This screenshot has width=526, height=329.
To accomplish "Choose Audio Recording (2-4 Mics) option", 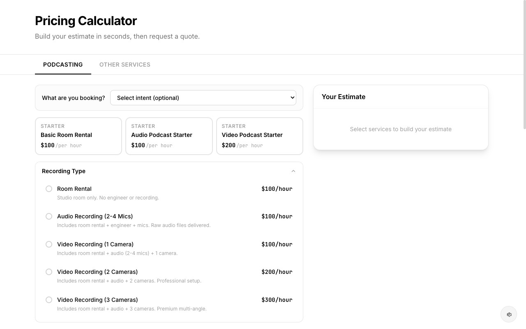I will tap(49, 216).
